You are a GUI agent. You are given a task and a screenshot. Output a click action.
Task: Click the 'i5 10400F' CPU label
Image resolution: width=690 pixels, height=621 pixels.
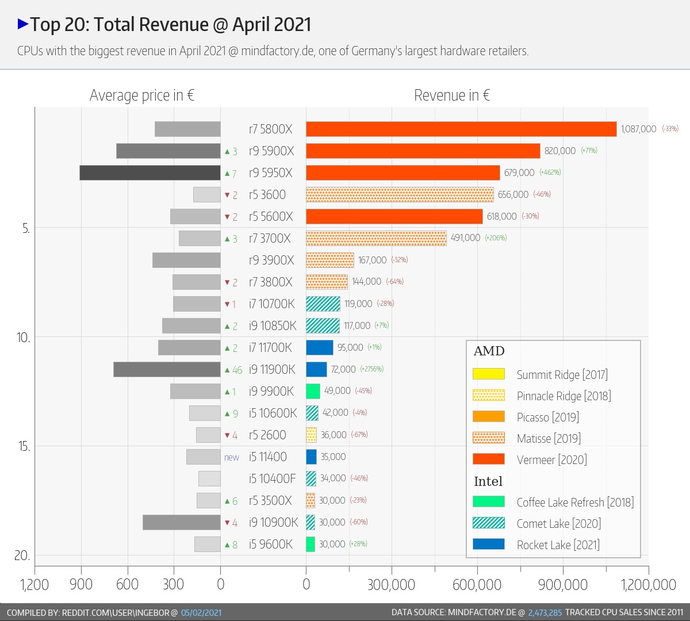[273, 479]
